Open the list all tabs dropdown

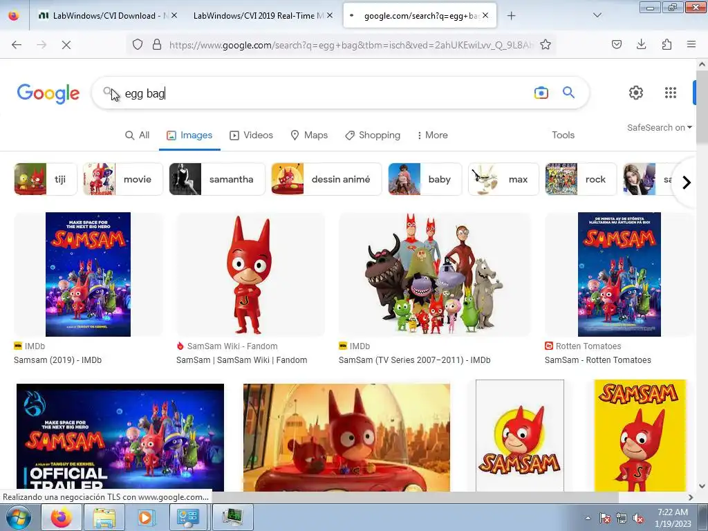597,15
